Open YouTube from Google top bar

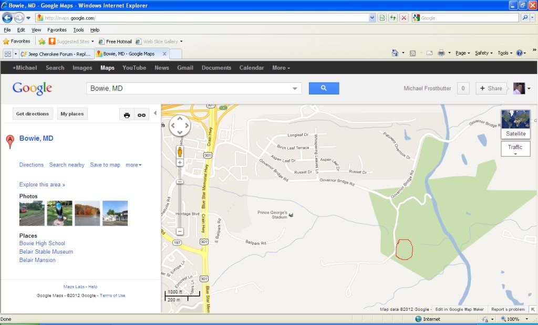point(134,68)
